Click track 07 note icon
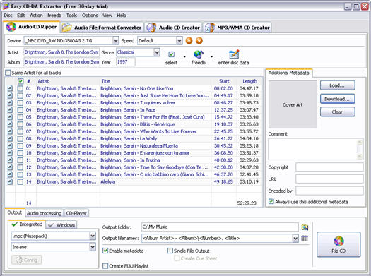The height and width of the screenshot is (276, 371). (x=10, y=131)
